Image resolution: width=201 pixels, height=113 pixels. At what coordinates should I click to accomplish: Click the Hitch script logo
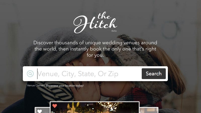95,23
